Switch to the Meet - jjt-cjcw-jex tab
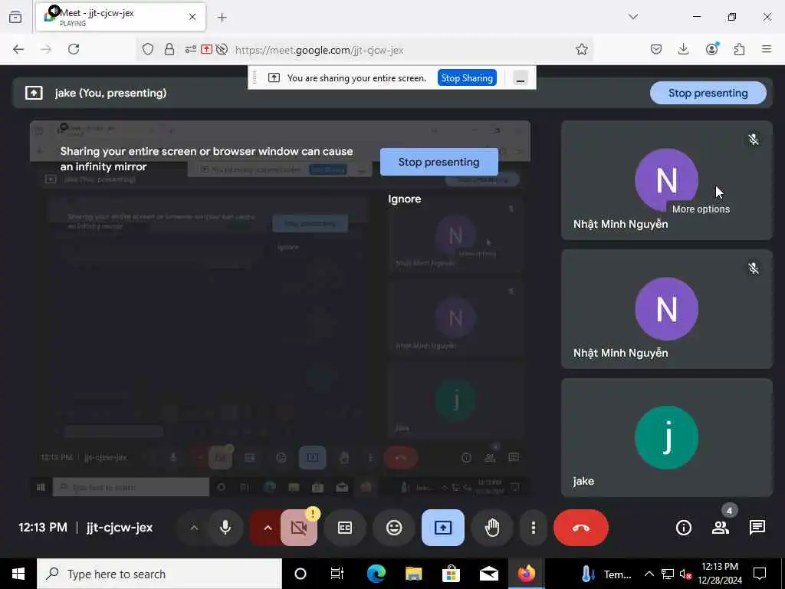 (120, 17)
